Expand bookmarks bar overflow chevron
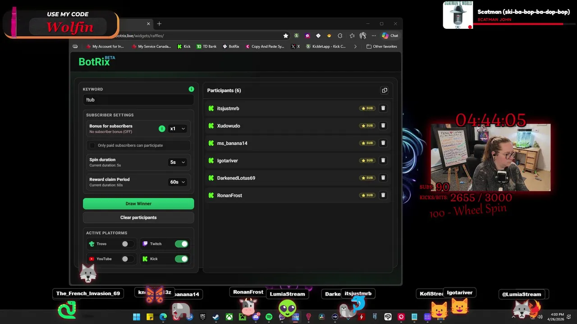This screenshot has height=324, width=577. 355,46
